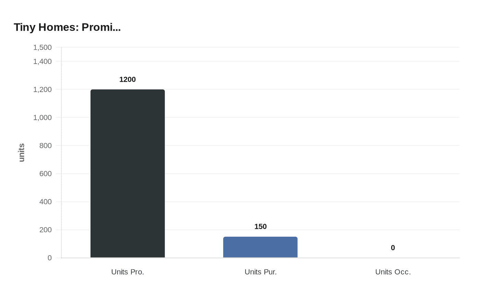The height and width of the screenshot is (301, 480).
Task: Click the 1,400 y-axis tick label
Action: pyautogui.click(x=43, y=61)
